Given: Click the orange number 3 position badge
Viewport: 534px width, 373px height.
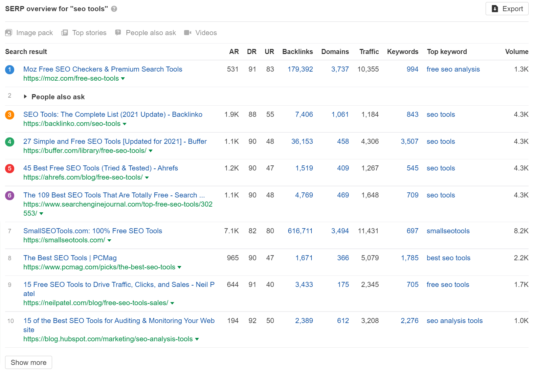Looking at the screenshot, I should 10,115.
